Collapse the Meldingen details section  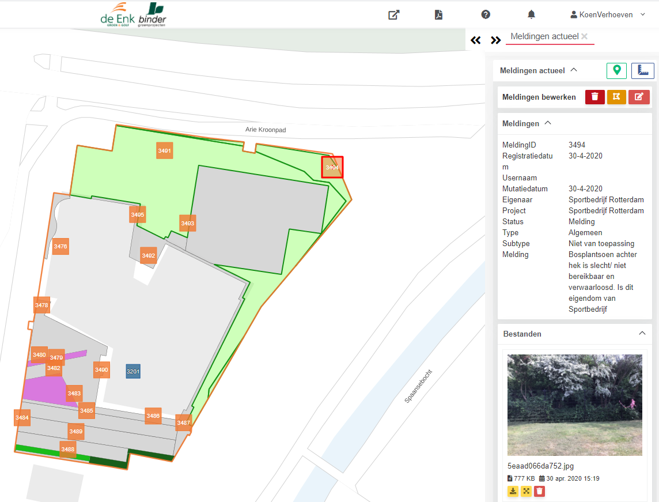click(x=548, y=123)
